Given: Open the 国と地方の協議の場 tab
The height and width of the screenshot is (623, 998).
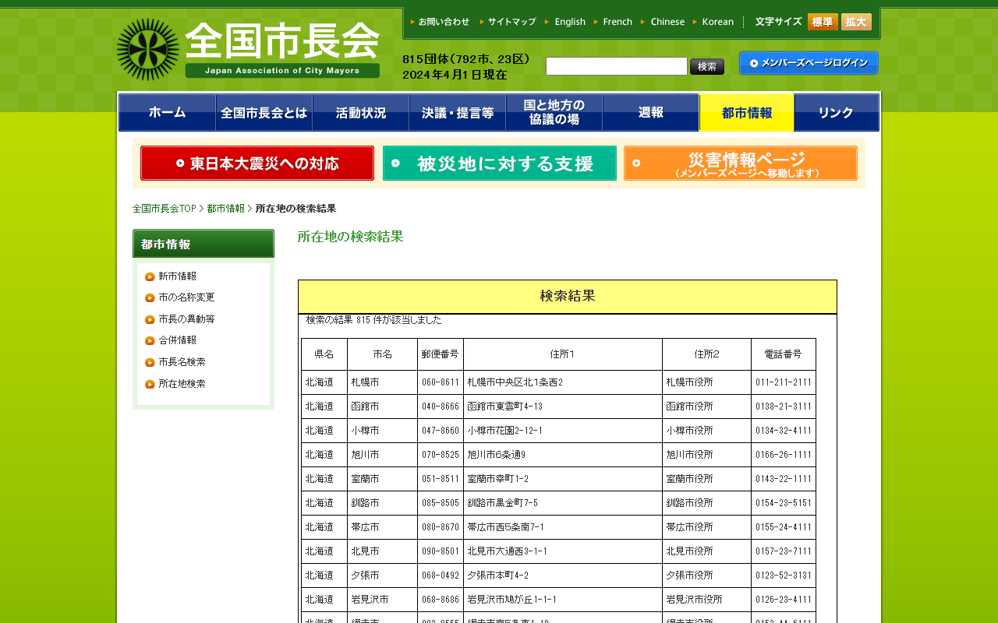Looking at the screenshot, I should coord(554,113).
